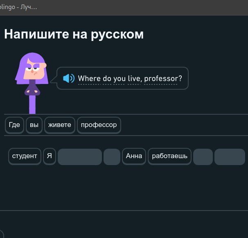Click the word Where in the sentence

pyautogui.click(x=89, y=78)
